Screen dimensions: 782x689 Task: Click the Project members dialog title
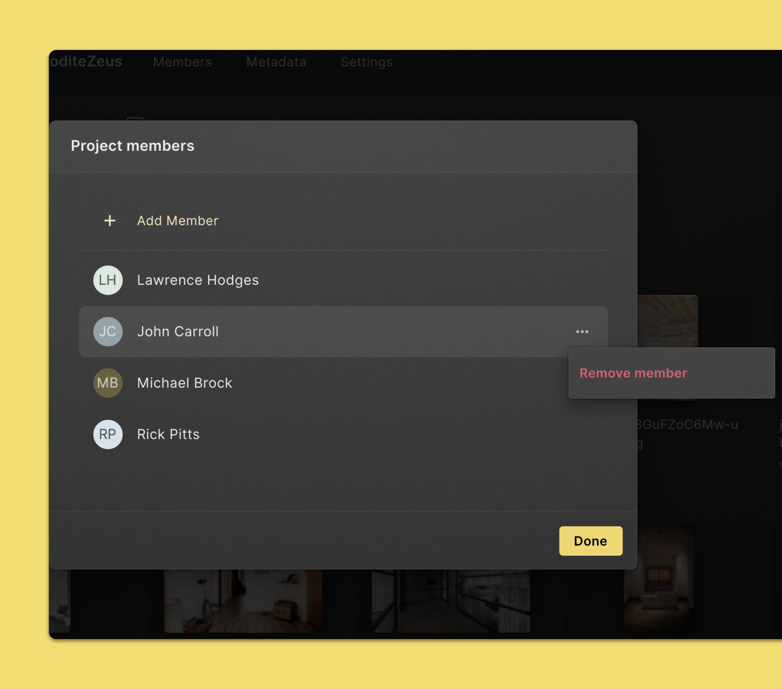click(132, 146)
